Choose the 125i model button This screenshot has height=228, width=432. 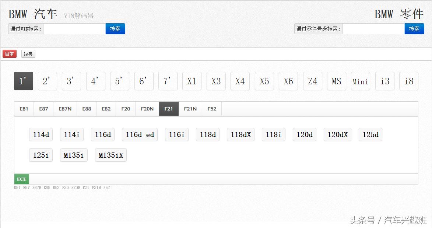tap(41, 155)
